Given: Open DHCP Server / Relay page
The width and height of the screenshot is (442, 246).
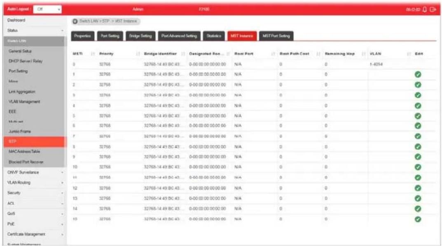Looking at the screenshot, I should 26,61.
